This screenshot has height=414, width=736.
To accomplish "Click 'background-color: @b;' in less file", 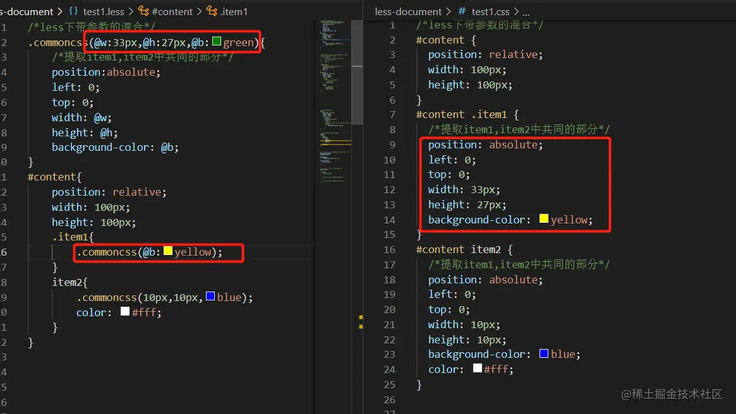I will pos(115,147).
